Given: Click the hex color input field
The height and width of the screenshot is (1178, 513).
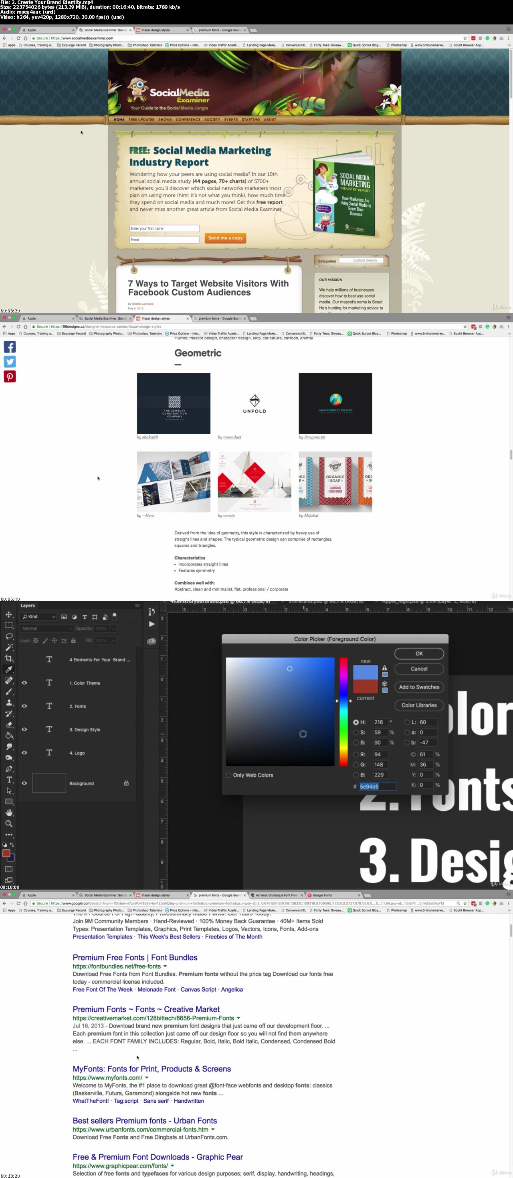Looking at the screenshot, I should 377,787.
